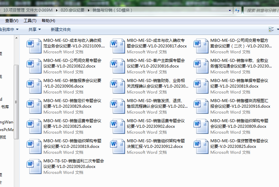This screenshot has width=279, height=187.
Task: Open the 工具(T) menu
Action: 30,21
